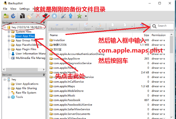Pin the Backups panel
Viewport: 176px width, 119px height.
click(x=44, y=23)
